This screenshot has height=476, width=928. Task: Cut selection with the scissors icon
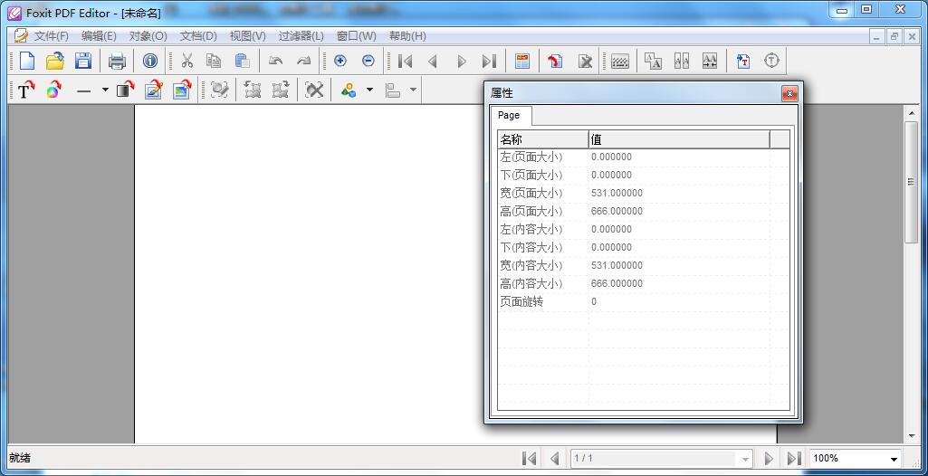pyautogui.click(x=187, y=61)
